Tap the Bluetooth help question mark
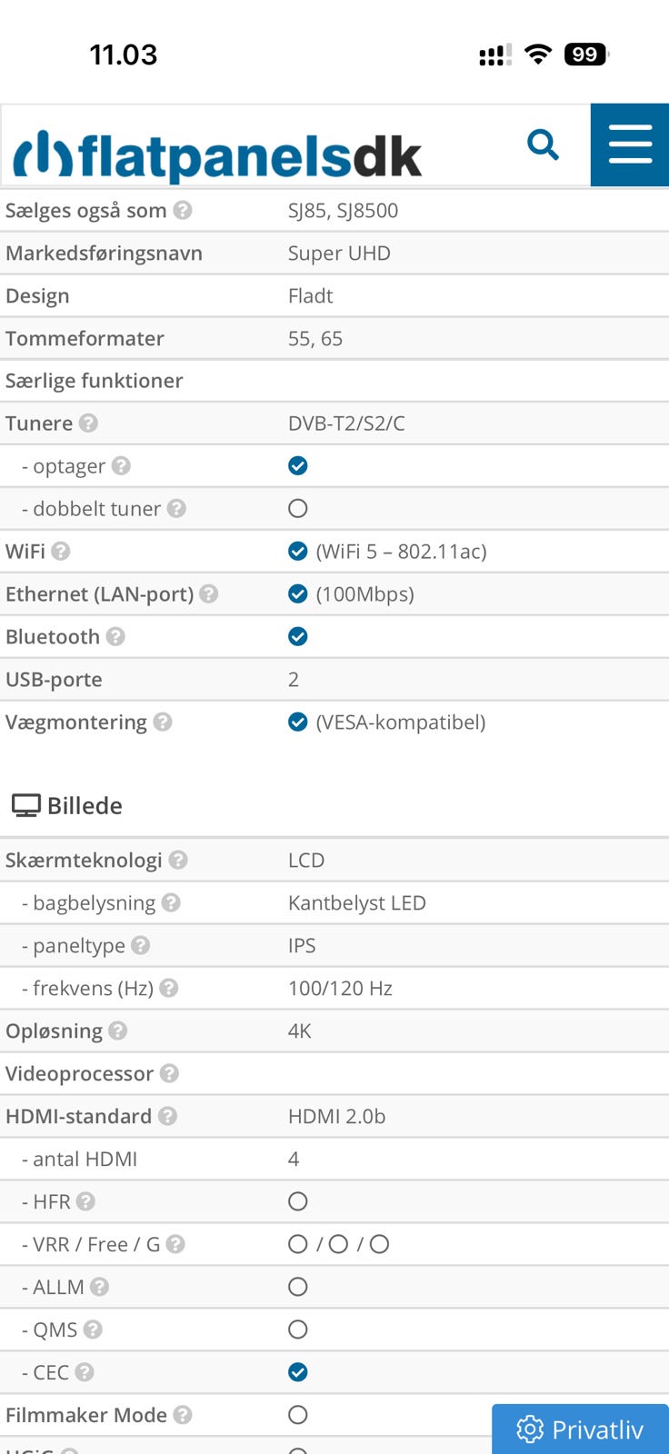669x1454 pixels. point(115,637)
